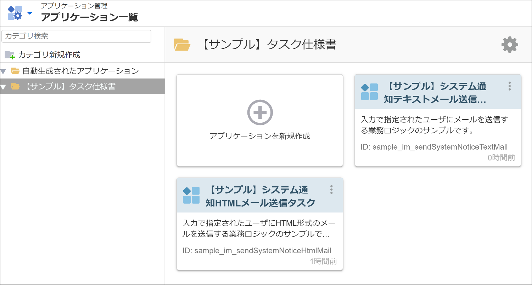Screen dimensions: 532x285
Task: Click app icon on HTMLメール送信タスク card
Action: [x=191, y=195]
